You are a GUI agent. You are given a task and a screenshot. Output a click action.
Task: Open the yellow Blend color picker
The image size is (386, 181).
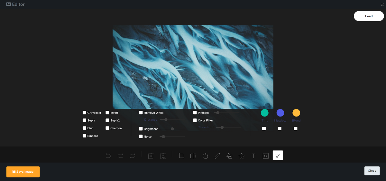[296, 113]
